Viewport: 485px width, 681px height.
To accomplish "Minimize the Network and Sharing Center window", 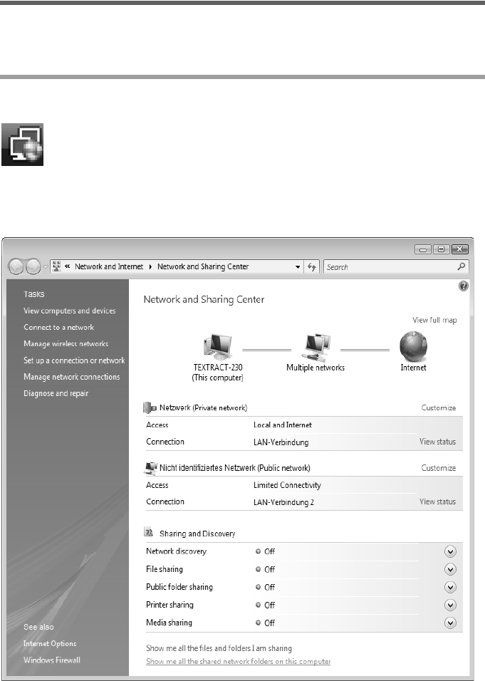I will pyautogui.click(x=423, y=249).
